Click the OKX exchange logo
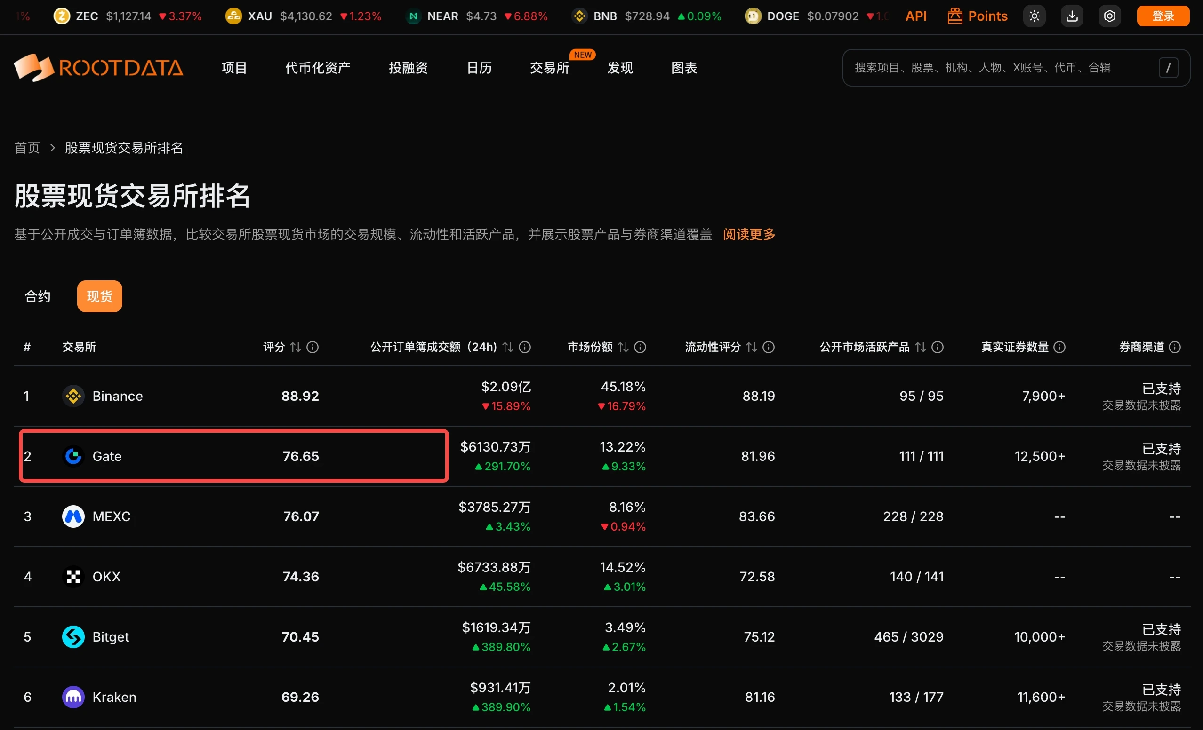 tap(73, 576)
